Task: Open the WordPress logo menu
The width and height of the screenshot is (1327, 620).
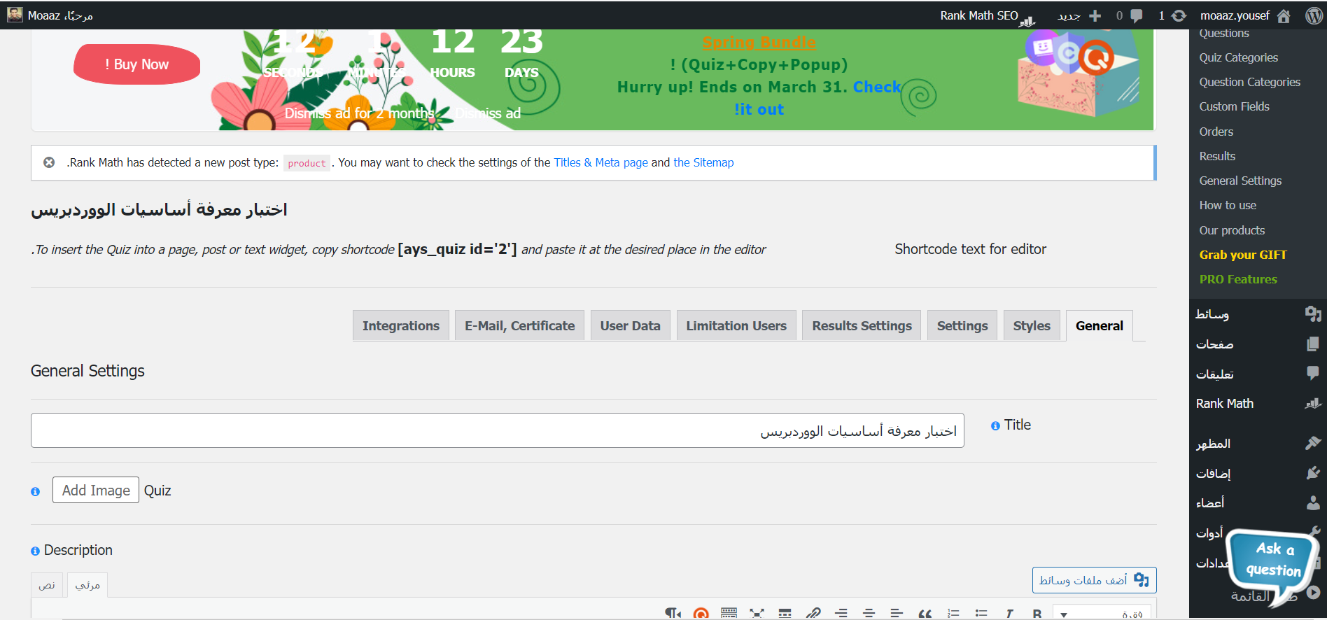Action: tap(1314, 15)
